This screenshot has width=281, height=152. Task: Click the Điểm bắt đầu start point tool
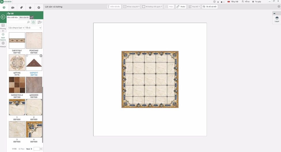(114, 7)
